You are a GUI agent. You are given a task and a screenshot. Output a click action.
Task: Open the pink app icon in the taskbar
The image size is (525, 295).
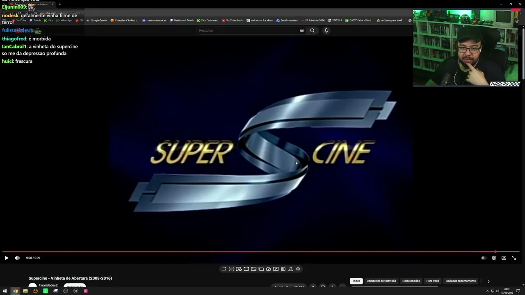tap(86, 291)
